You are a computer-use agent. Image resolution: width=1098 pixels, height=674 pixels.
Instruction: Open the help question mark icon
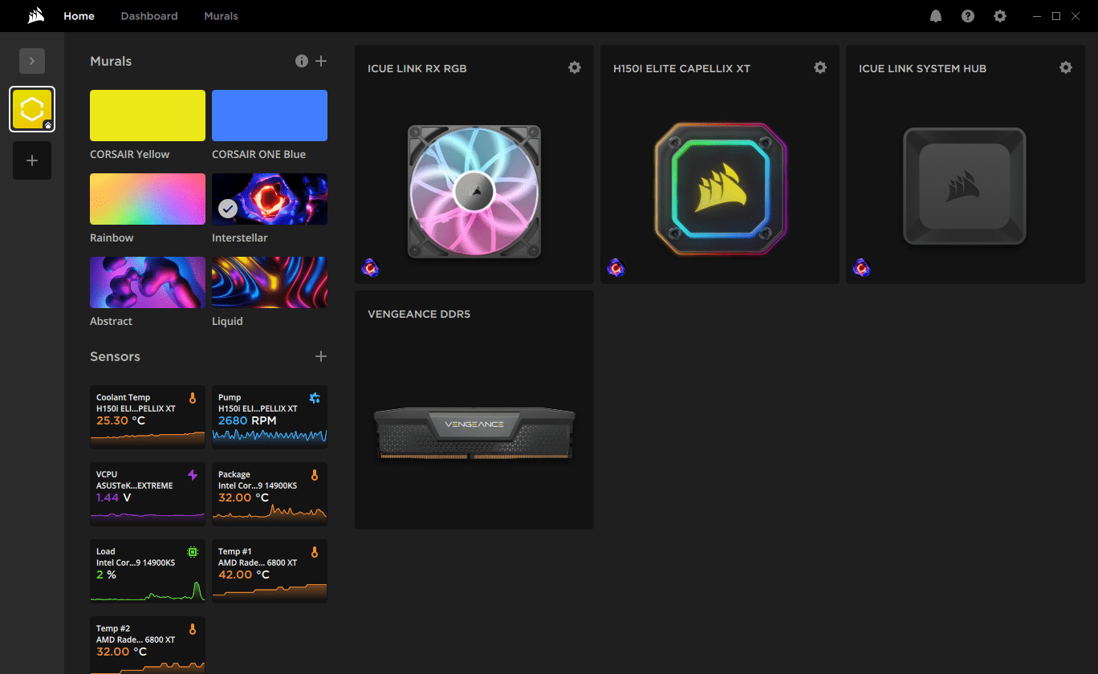pos(968,16)
